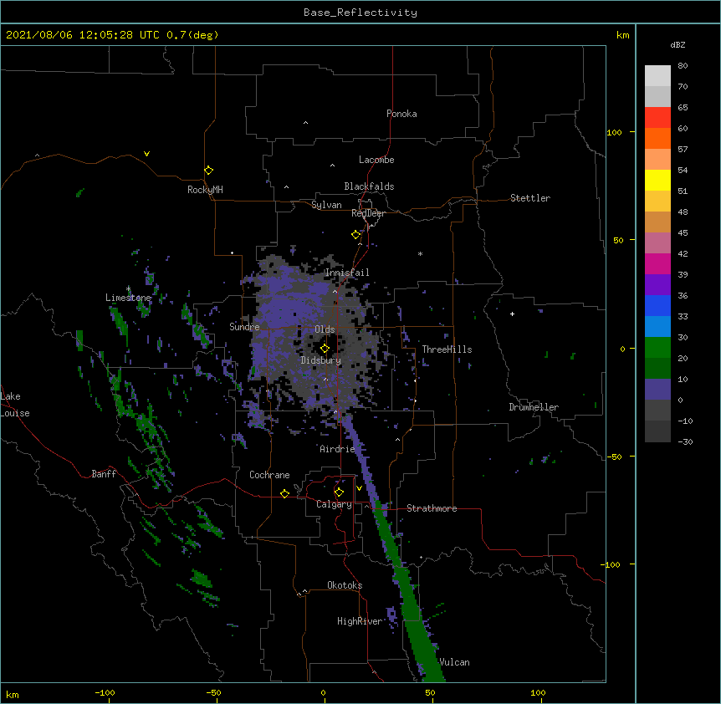Image resolution: width=721 pixels, height=704 pixels.
Task: Click the Lacombe city label
Action: click(376, 160)
